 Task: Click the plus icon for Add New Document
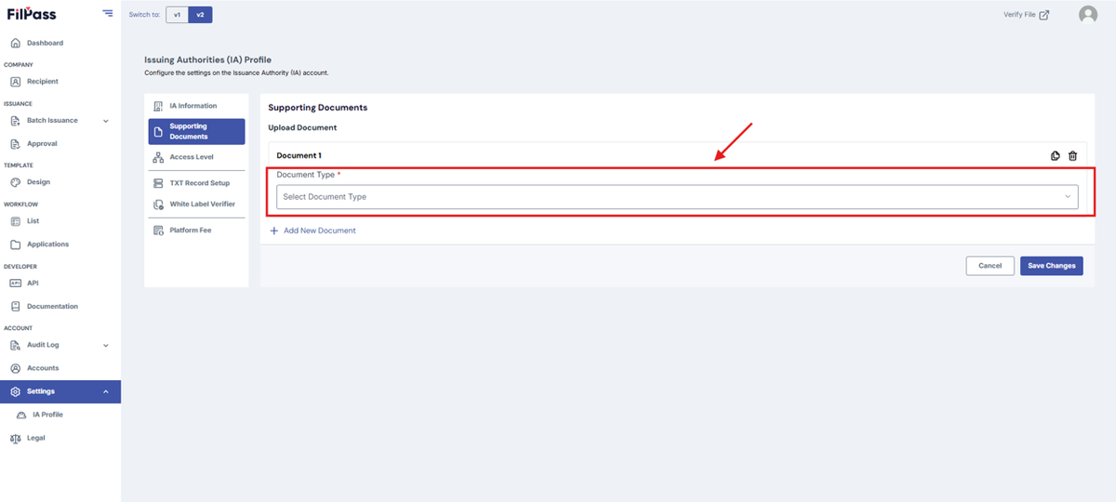(274, 231)
